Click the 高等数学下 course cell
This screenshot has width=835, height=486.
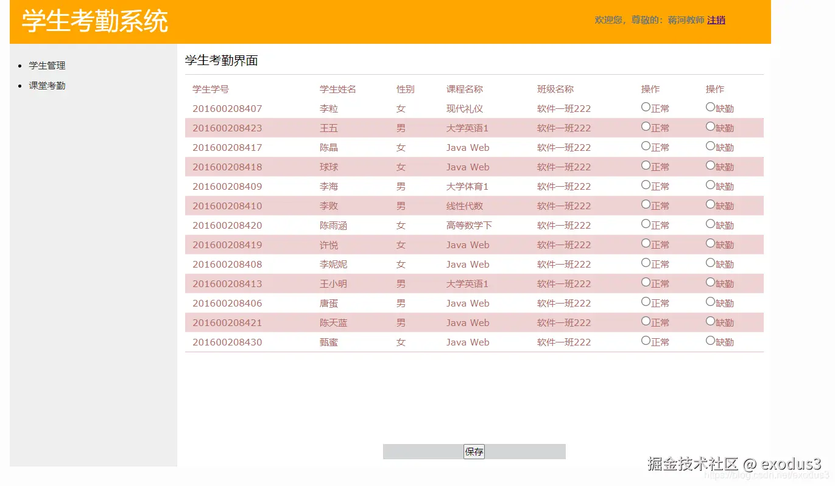469,226
